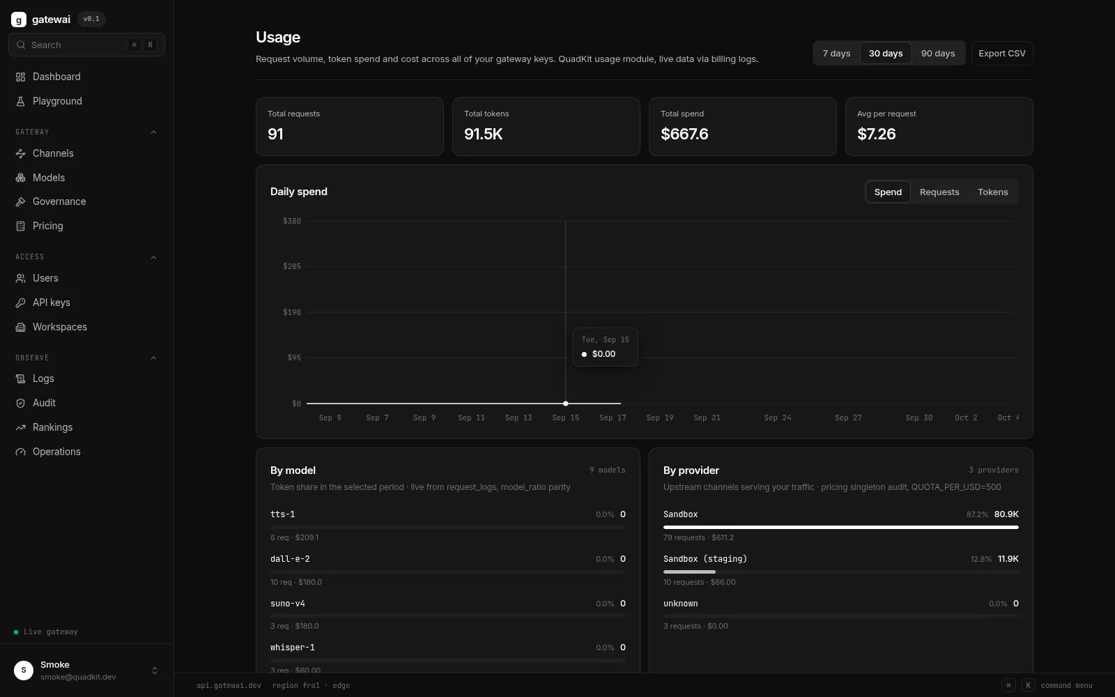Open the Models page icon
This screenshot has width=1115, height=697.
[x=20, y=178]
